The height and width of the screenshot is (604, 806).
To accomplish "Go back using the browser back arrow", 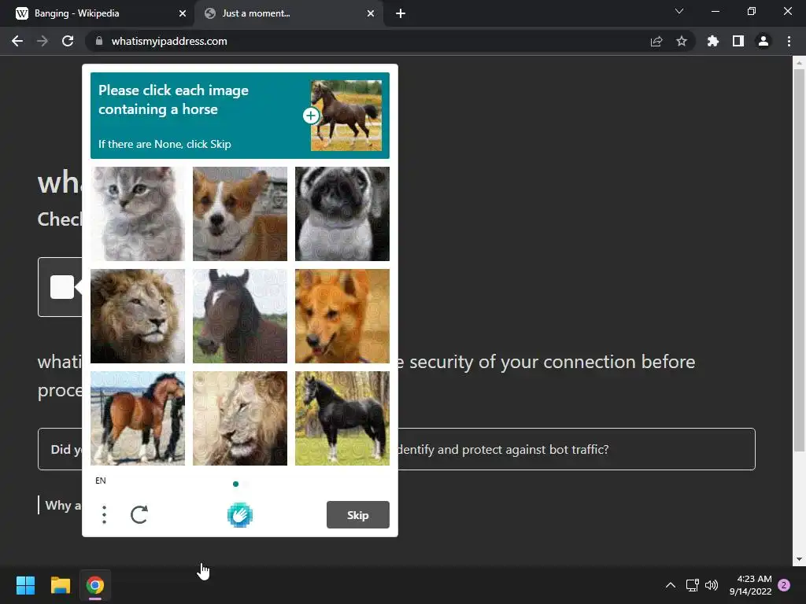I will pyautogui.click(x=17, y=41).
